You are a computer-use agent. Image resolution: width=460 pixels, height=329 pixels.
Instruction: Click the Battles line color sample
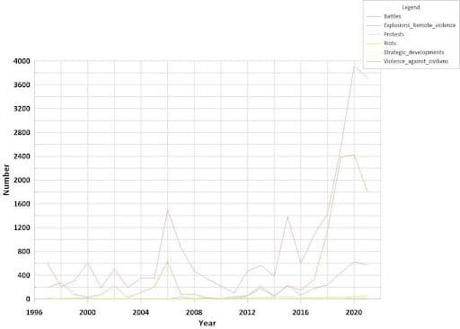[374, 16]
